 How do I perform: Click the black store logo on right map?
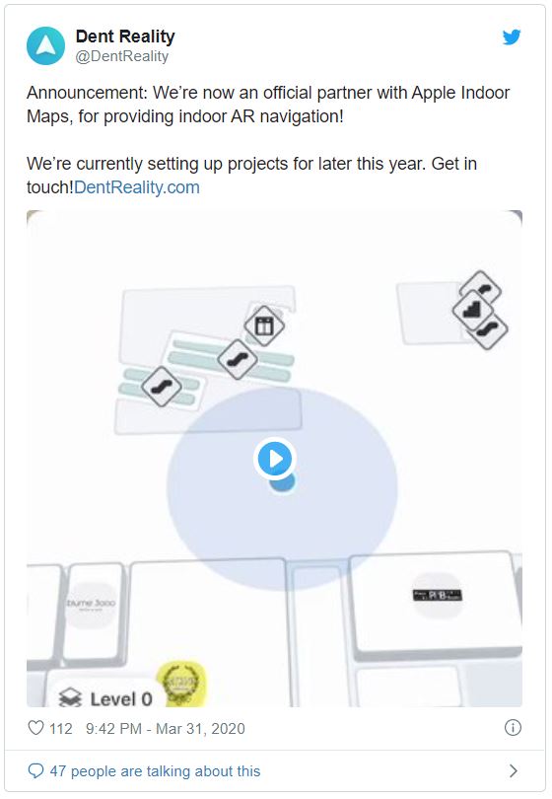[437, 595]
